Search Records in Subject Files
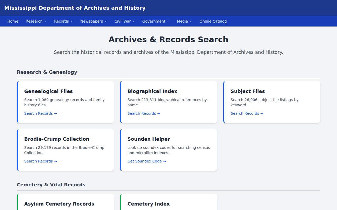Viewport: 337px width, 210px height. click(247, 113)
